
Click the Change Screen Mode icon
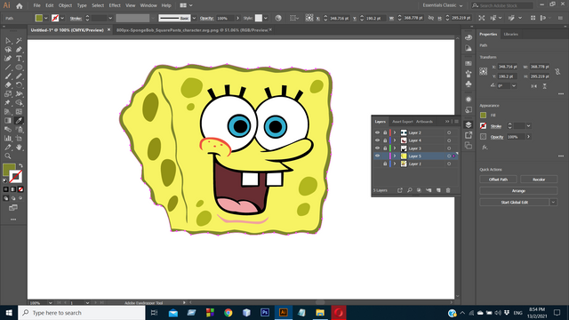click(x=13, y=207)
